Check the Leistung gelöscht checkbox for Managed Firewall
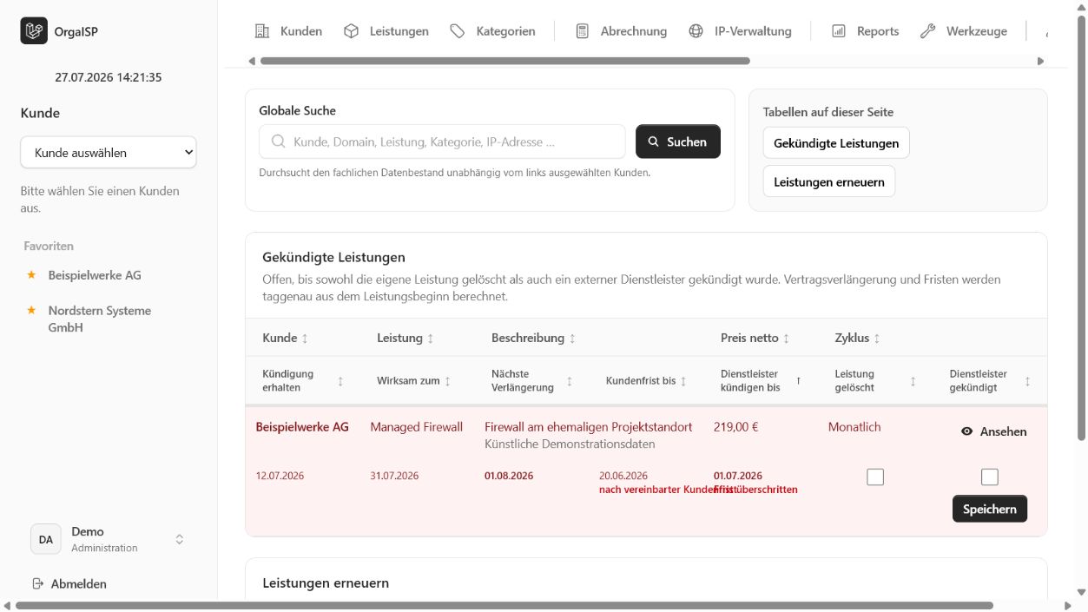Image resolution: width=1088 pixels, height=612 pixels. [875, 477]
